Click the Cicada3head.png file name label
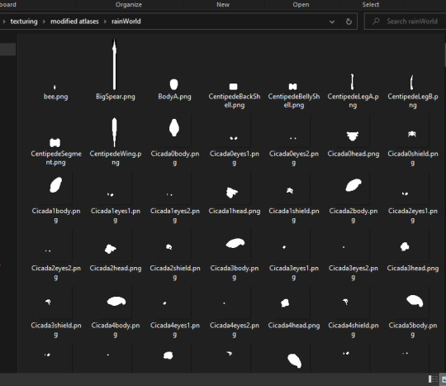This screenshot has height=386, width=446. [413, 269]
